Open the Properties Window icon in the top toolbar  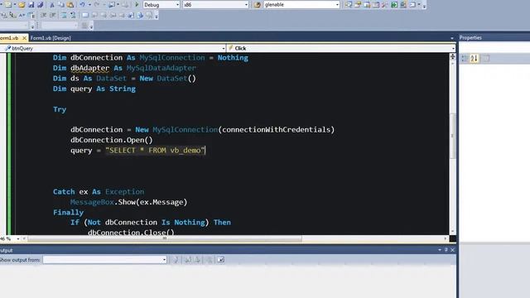coord(358,5)
